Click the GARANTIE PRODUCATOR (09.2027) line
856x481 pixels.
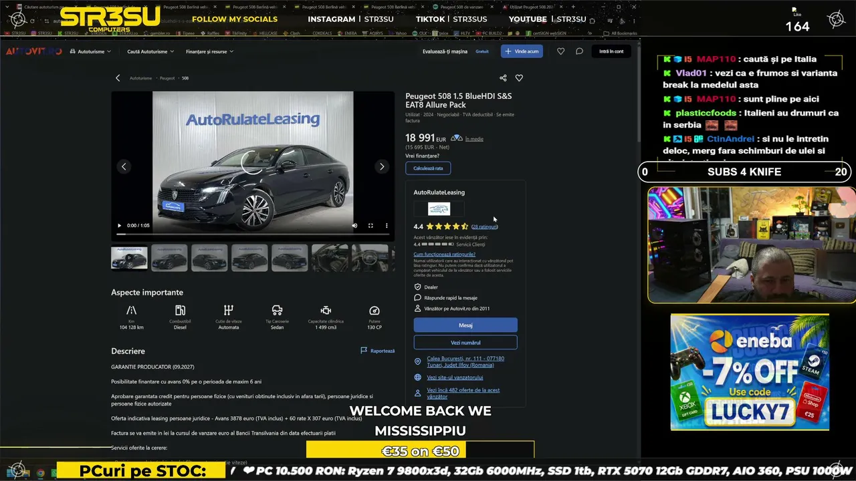pos(152,367)
